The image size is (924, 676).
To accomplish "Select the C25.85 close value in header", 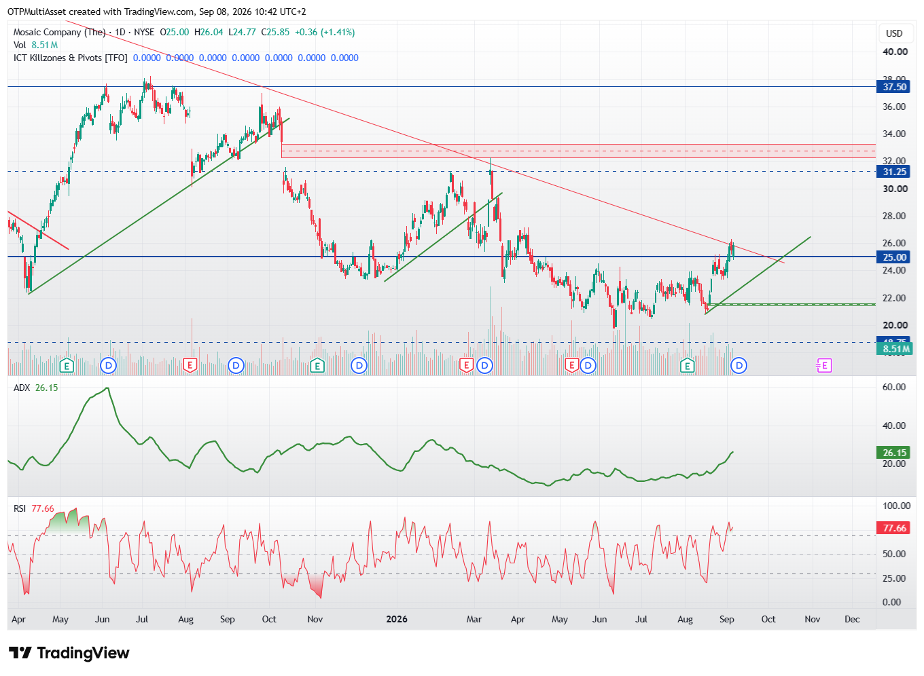I will [x=275, y=32].
